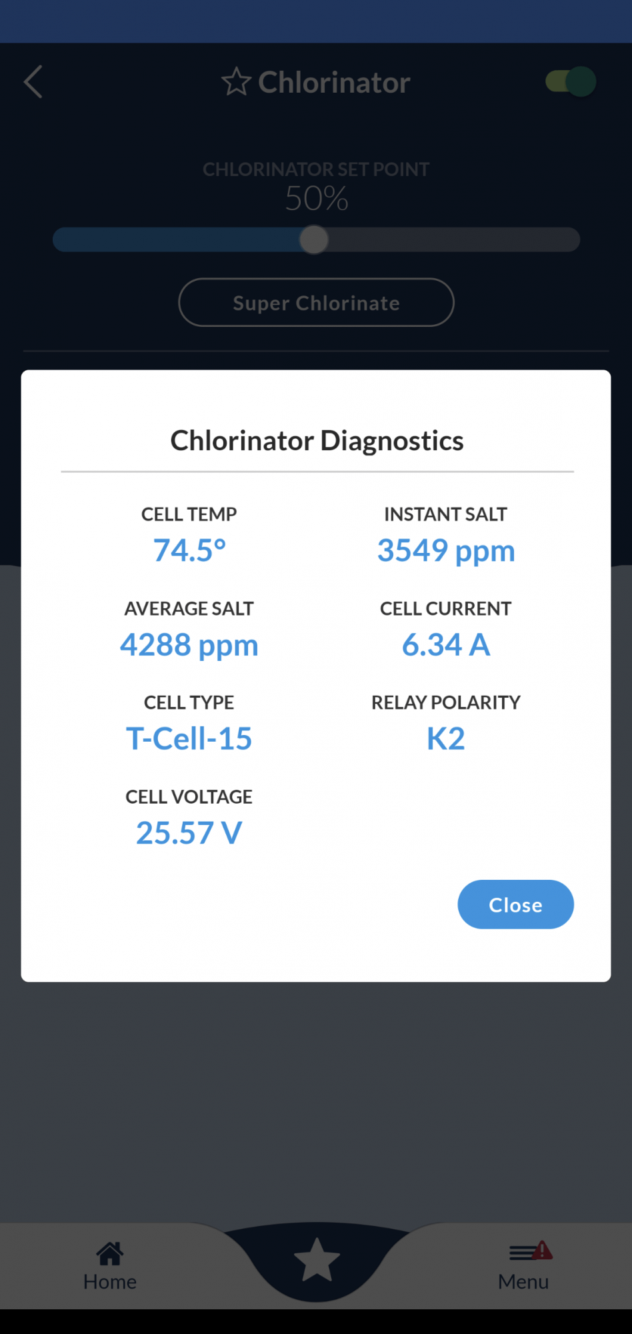Select the 3549 ppm instant salt value

[446, 550]
